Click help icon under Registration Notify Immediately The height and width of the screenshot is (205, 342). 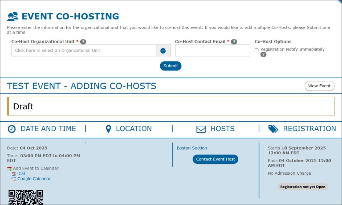[x=263, y=54]
